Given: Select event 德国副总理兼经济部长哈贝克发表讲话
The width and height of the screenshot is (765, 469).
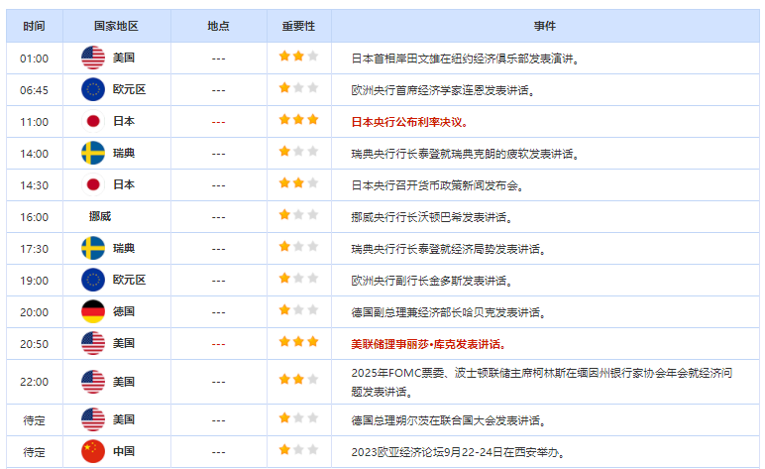Looking at the screenshot, I should (449, 312).
